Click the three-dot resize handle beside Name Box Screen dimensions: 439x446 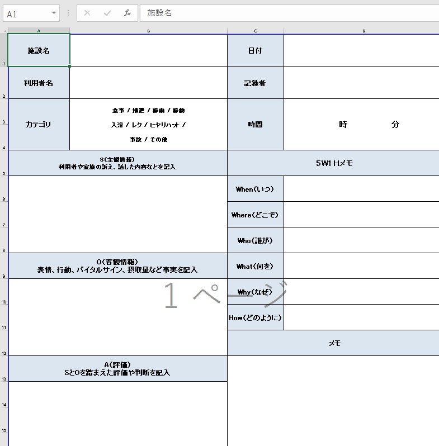[68, 13]
